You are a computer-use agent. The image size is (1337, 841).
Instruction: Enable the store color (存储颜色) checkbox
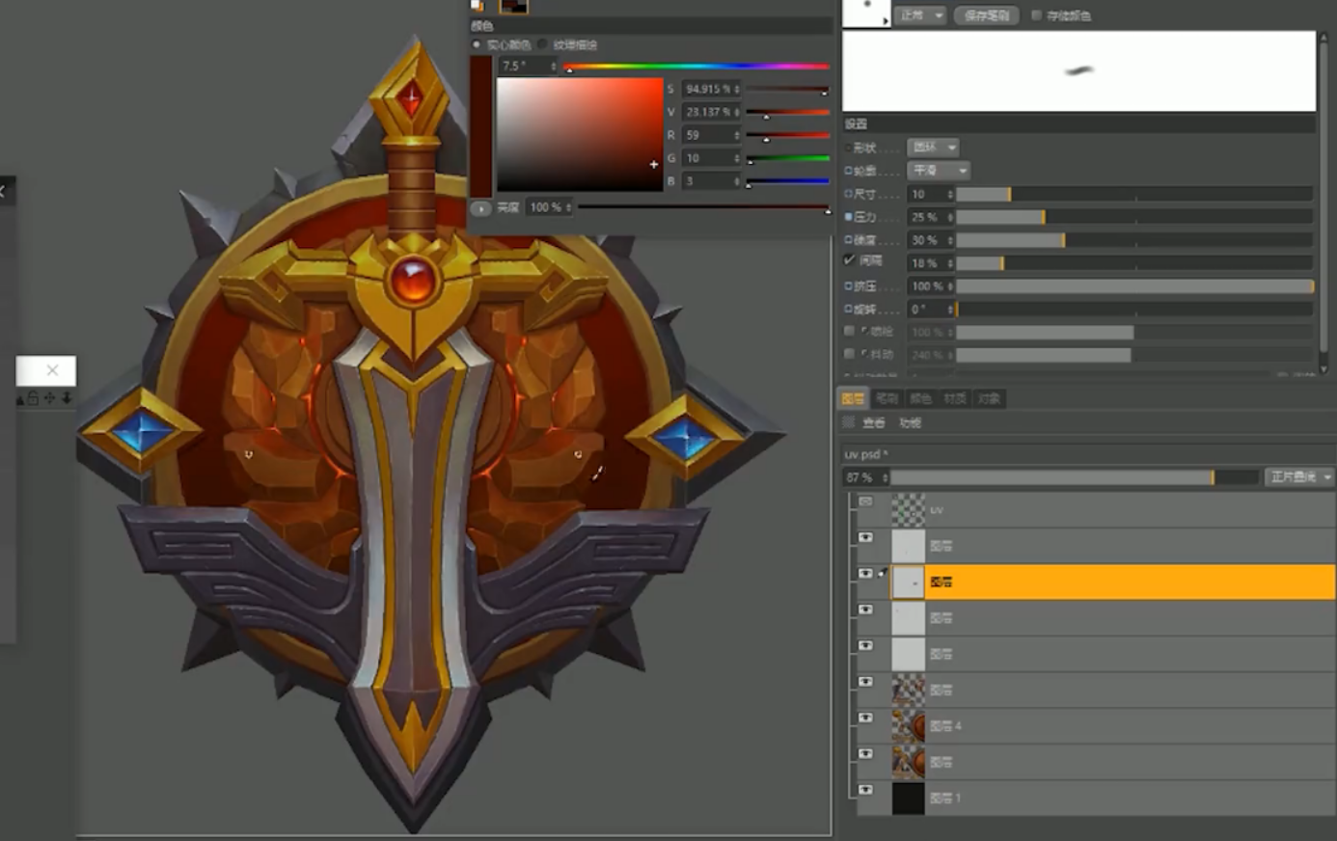(1036, 15)
